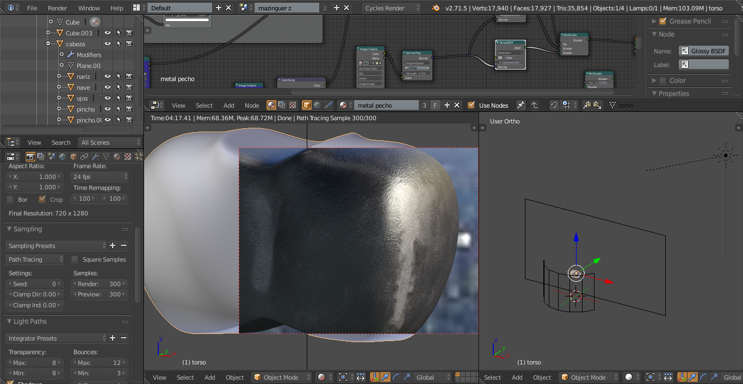The height and width of the screenshot is (384, 743).
Task: Open the Render menu in top bar
Action: [57, 8]
